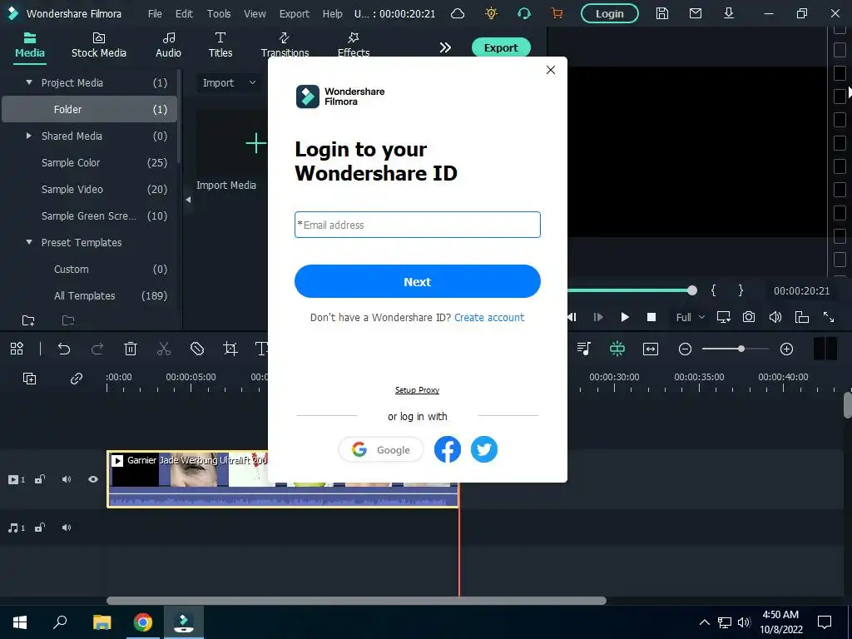Click the timeline zoom slider handle
The image size is (852, 639).
741,349
